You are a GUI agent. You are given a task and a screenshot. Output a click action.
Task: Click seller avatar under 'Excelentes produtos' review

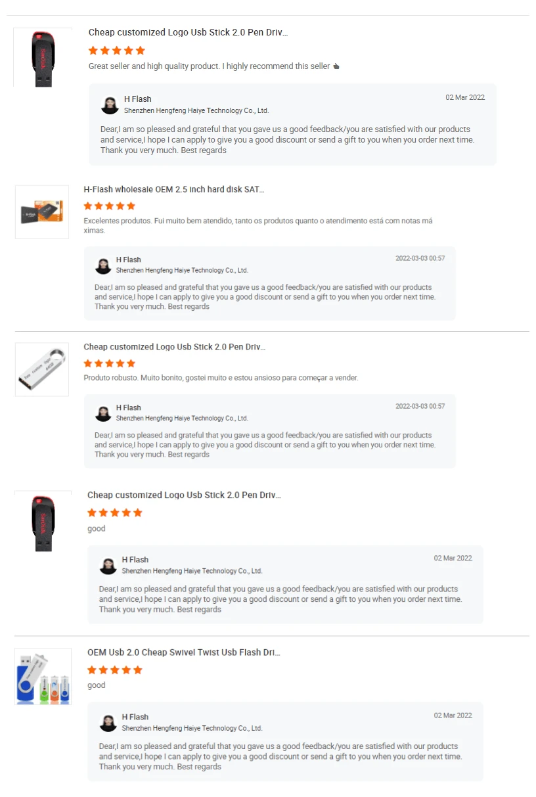pos(103,265)
